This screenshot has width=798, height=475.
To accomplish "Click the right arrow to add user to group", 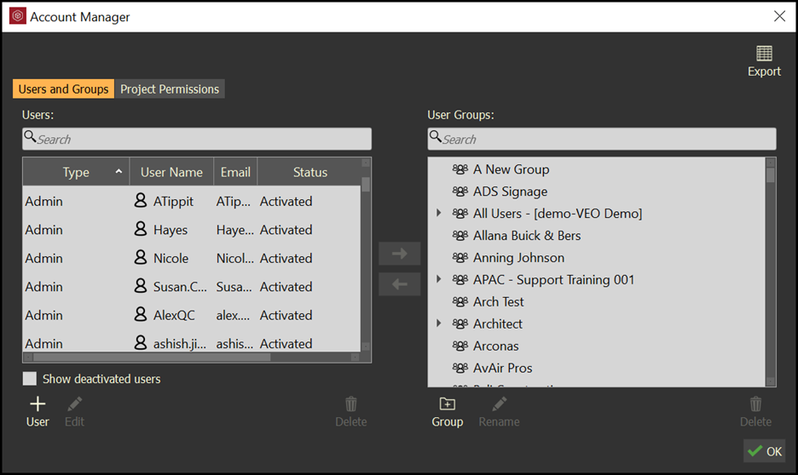I will pyautogui.click(x=400, y=254).
